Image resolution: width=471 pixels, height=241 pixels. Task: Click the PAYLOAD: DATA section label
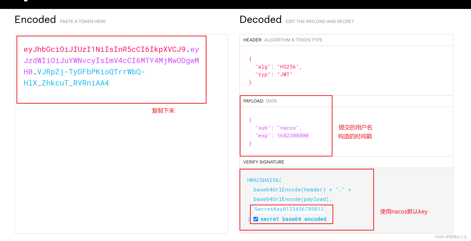point(260,101)
